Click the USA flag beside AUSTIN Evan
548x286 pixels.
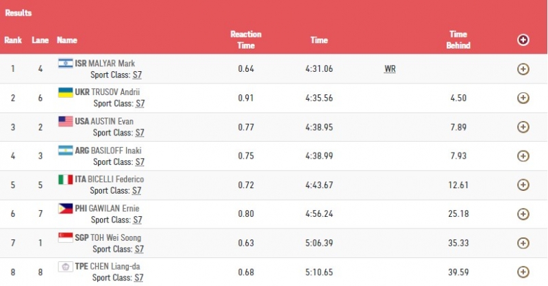[x=66, y=121]
